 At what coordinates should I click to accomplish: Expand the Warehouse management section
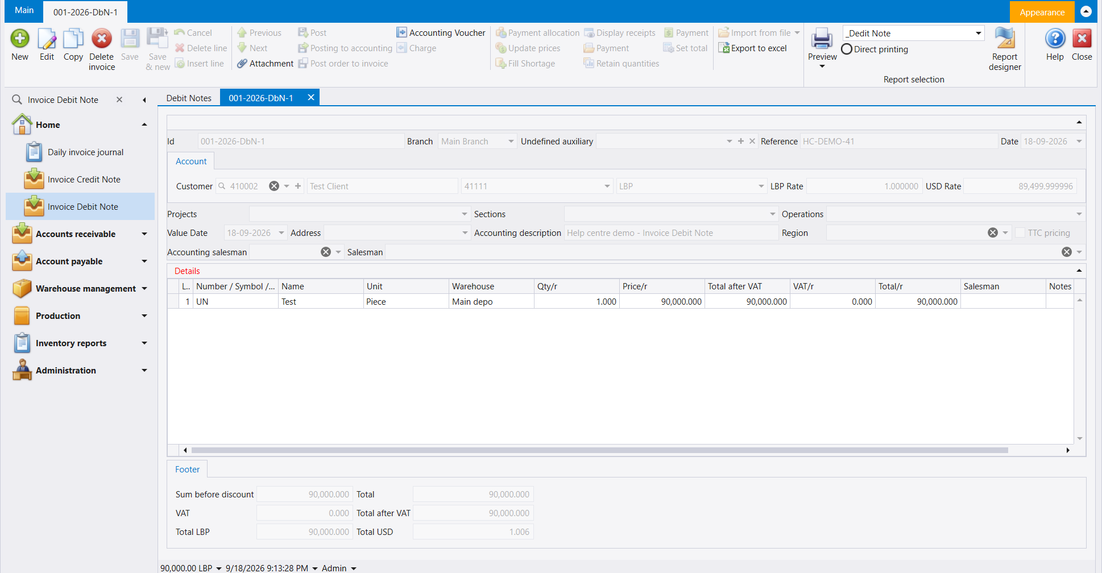[x=144, y=289]
